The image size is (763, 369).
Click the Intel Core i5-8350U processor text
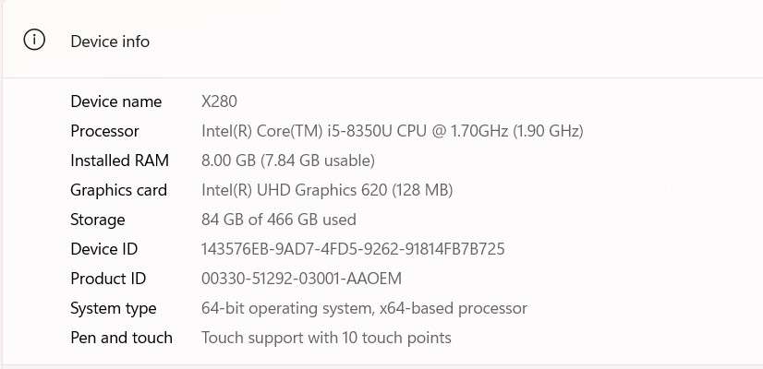click(393, 131)
